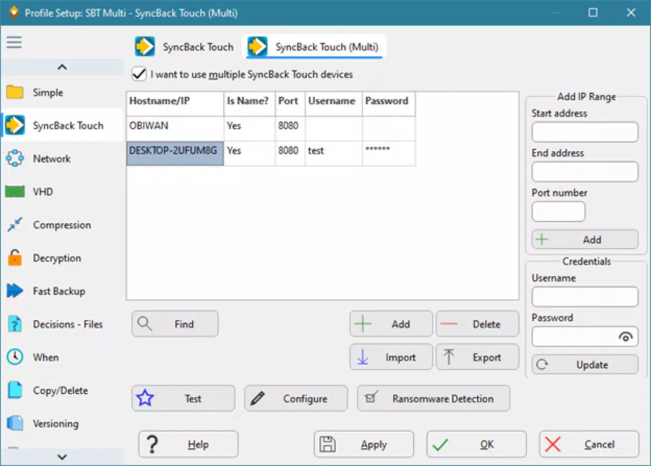
Task: Click the green check icon on OK
Action: pyautogui.click(x=440, y=445)
